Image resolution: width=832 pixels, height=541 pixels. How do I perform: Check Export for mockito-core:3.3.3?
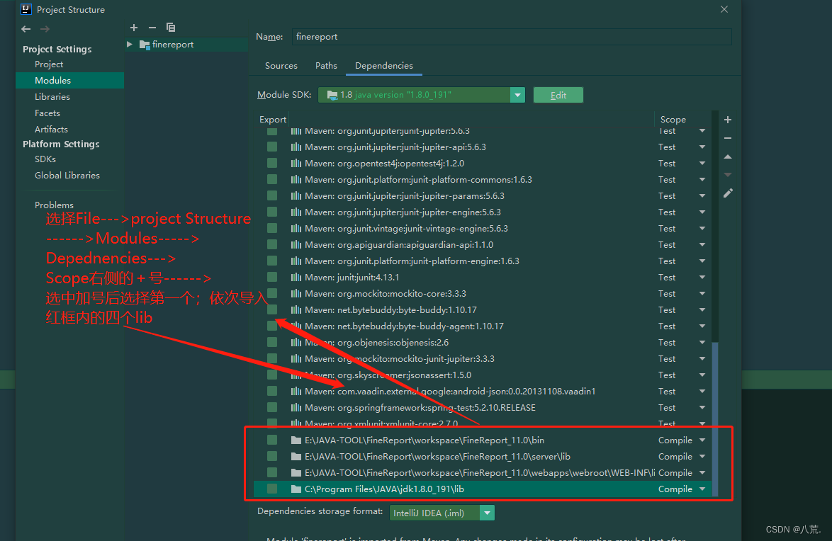[272, 293]
